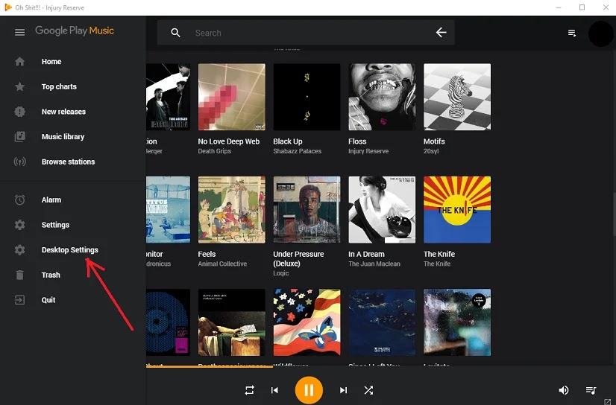616x405 pixels.
Task: Click the Under Pressure (Deluxe) title
Action: coord(298,259)
